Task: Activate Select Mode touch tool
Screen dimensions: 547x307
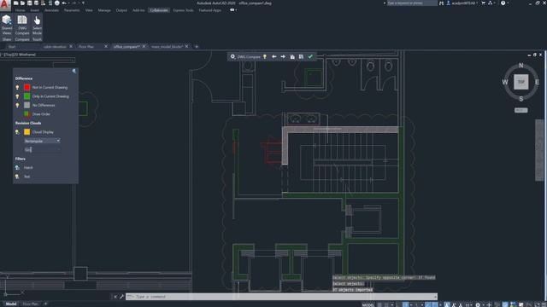Action: point(37,25)
